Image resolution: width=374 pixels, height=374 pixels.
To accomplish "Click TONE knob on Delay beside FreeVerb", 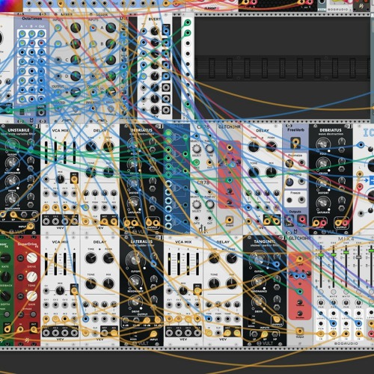I will (x=254, y=172).
